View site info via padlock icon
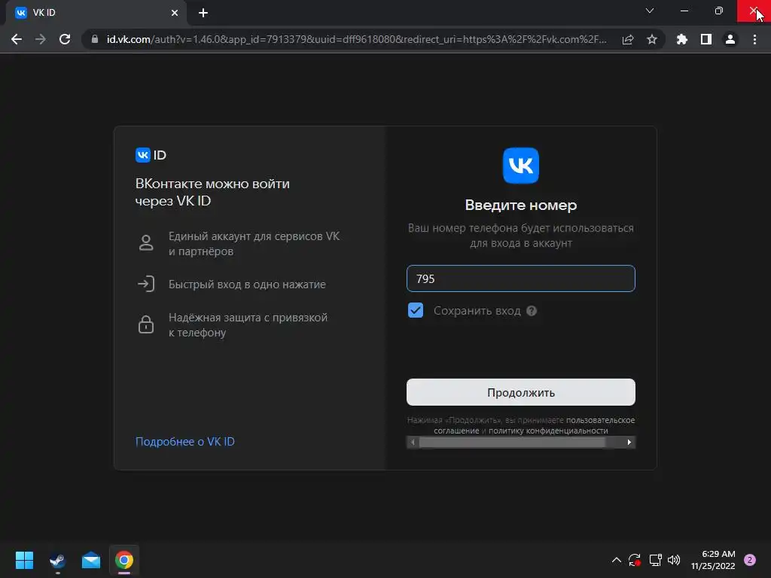This screenshot has height=578, width=771. pyautogui.click(x=95, y=39)
